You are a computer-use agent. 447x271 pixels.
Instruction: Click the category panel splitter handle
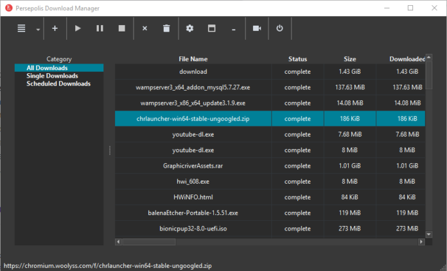click(x=110, y=150)
